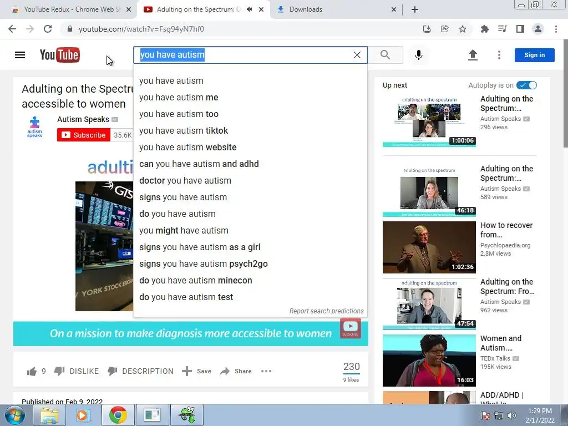Click the blue Sign in button
Viewport: 568px width, 426px height.
coord(534,55)
